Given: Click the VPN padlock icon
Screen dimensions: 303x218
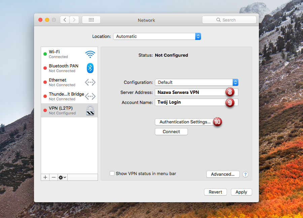Looking at the screenshot, I should click(90, 110).
